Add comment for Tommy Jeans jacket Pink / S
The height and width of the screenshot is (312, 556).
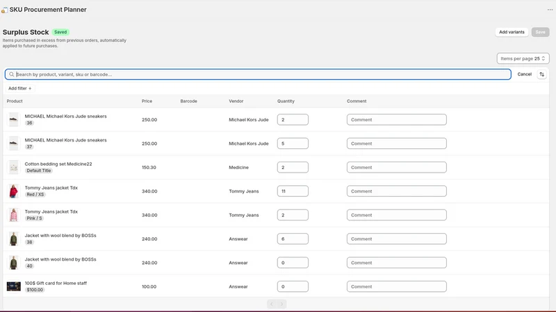pos(396,215)
